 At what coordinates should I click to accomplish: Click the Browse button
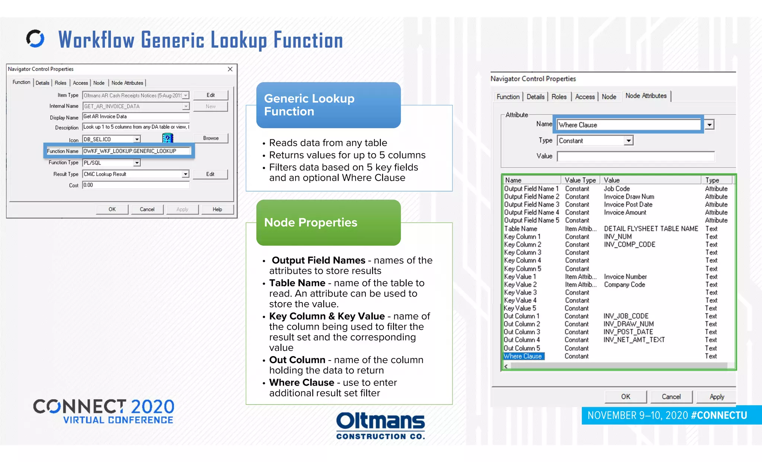(x=211, y=138)
